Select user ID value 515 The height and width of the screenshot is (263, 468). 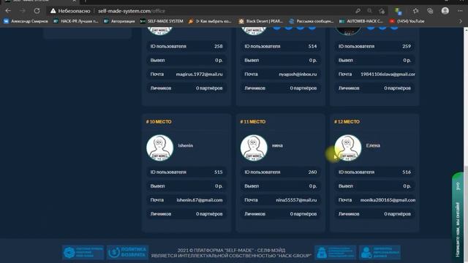(x=218, y=172)
